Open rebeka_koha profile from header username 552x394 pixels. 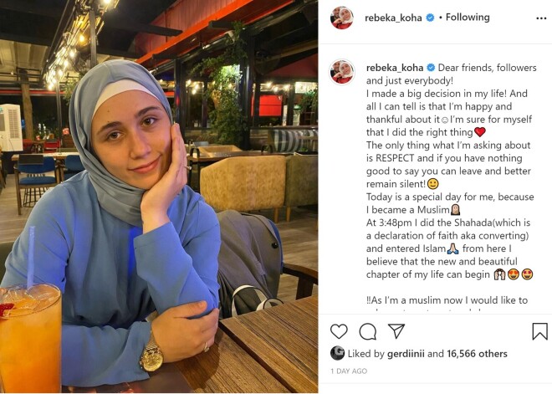[393, 18]
